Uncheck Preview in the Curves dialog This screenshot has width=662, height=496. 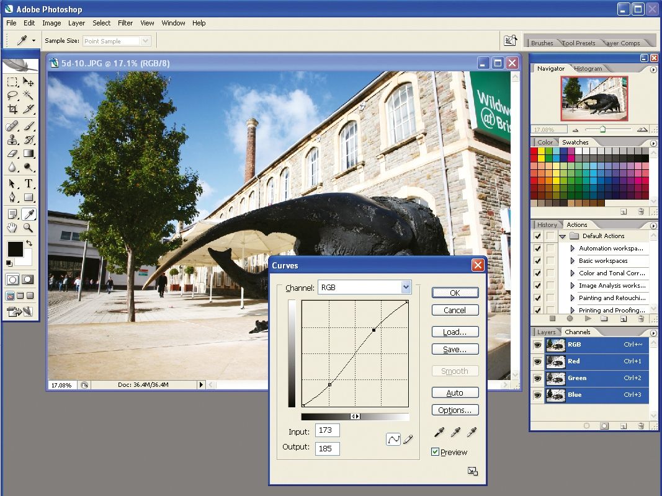(x=436, y=452)
